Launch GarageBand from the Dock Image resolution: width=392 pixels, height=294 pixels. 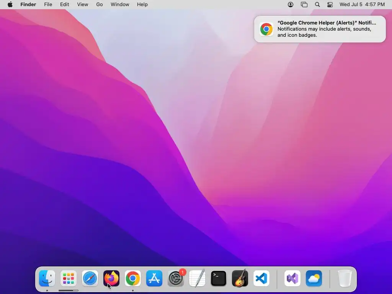pos(240,278)
